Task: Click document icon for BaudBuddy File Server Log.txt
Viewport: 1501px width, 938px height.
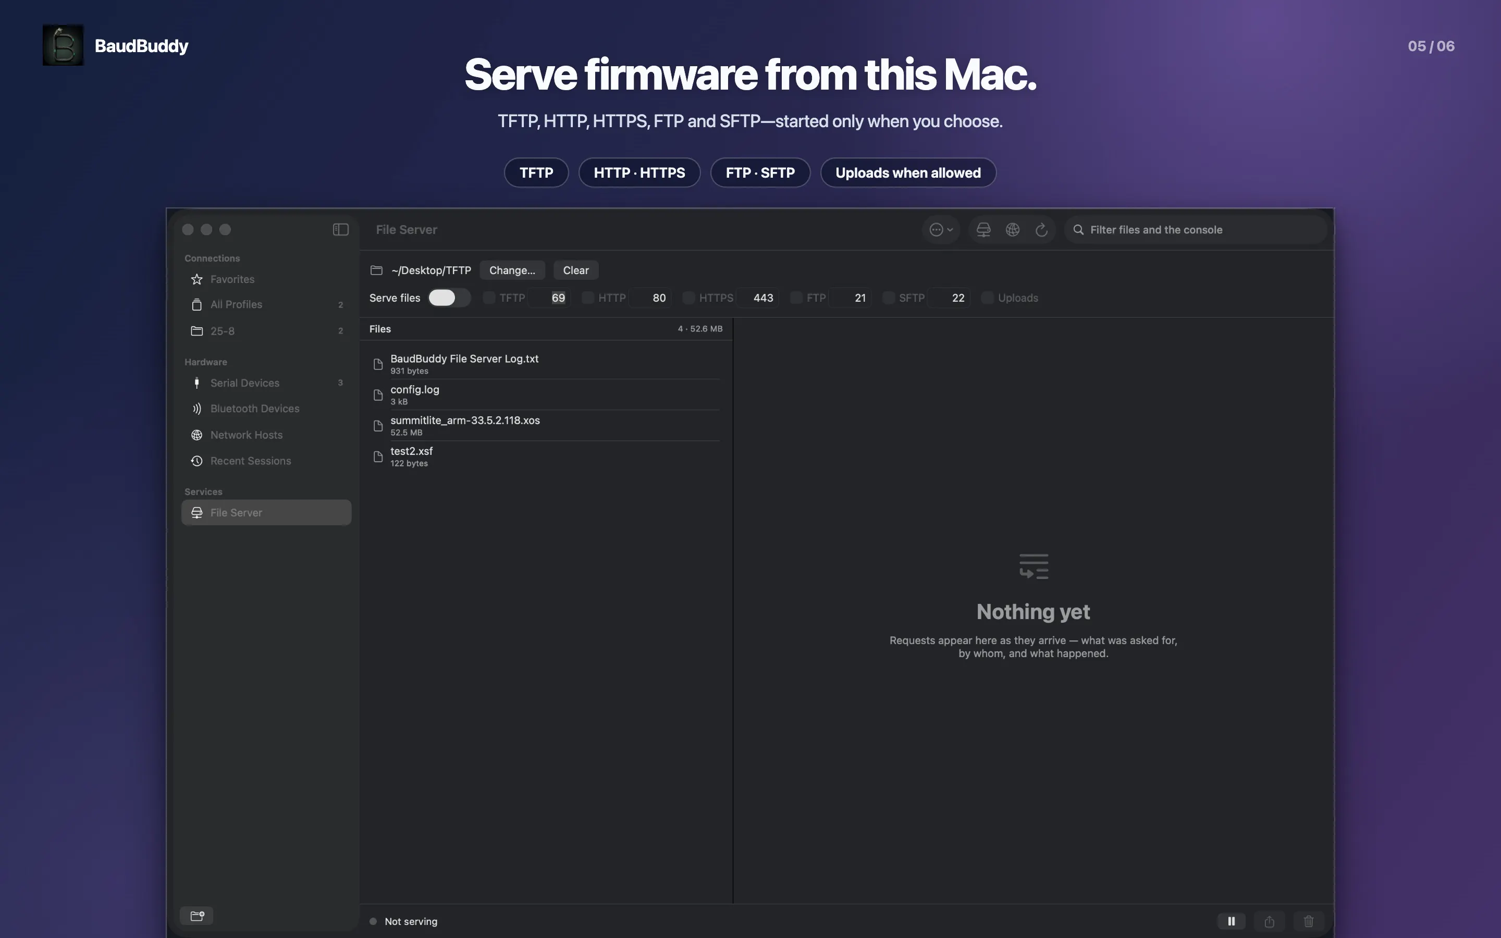Action: point(378,364)
